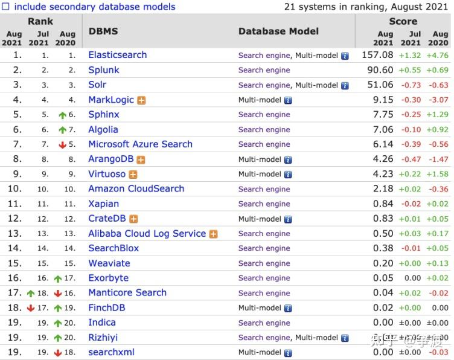Click orange plus icon next to CrateDB
The height and width of the screenshot is (360, 454).
click(133, 219)
